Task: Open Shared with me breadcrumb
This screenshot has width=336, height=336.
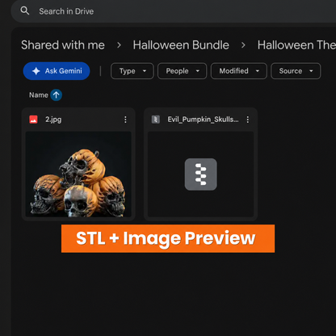Action: (x=63, y=45)
